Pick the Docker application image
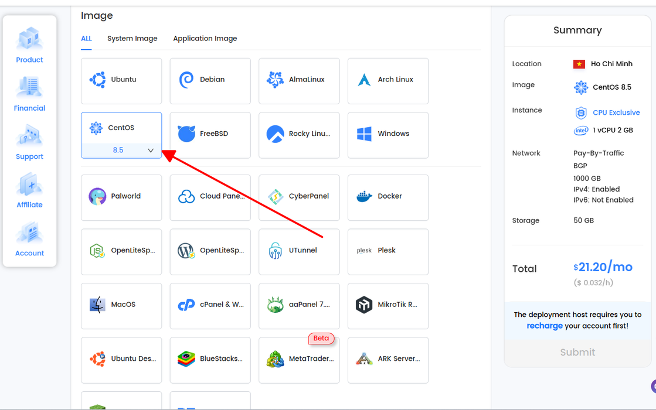The width and height of the screenshot is (656, 410). [388, 198]
